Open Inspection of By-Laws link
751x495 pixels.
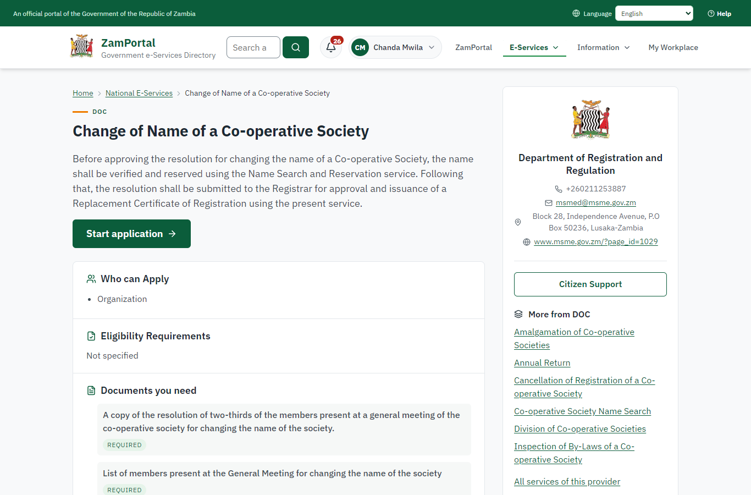tap(574, 453)
